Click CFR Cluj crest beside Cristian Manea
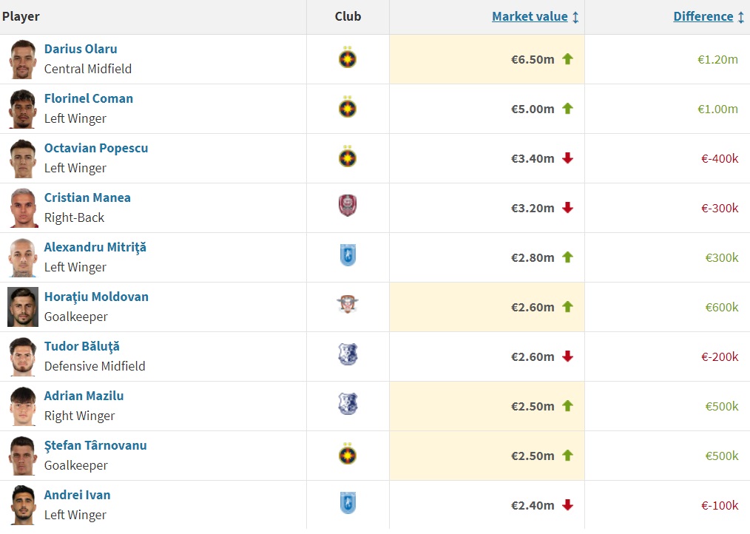The width and height of the screenshot is (750, 534). point(348,207)
